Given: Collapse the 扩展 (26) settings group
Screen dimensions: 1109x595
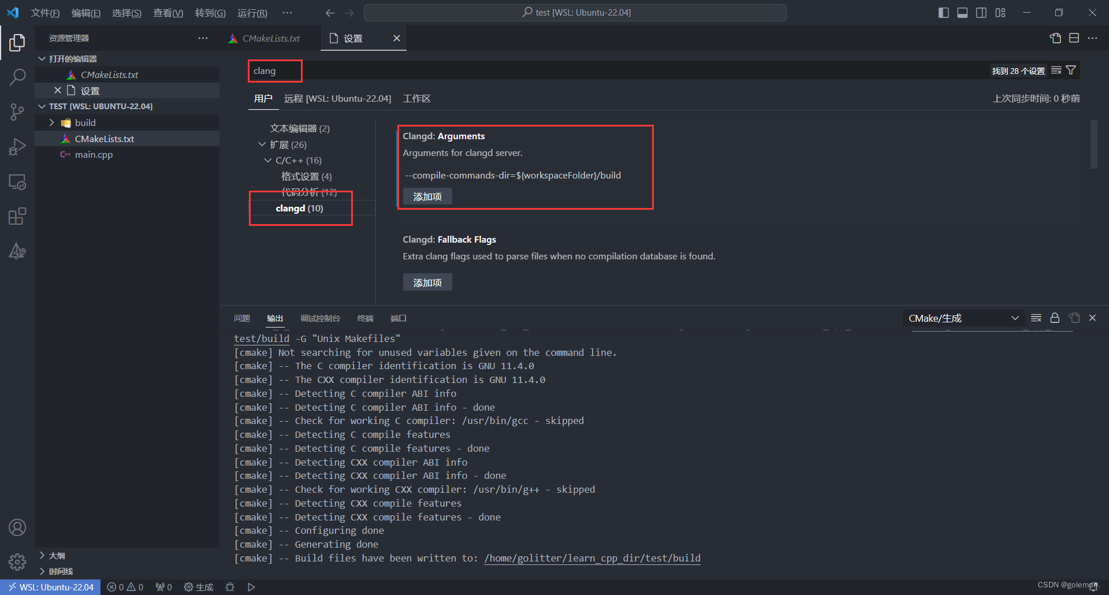Looking at the screenshot, I should [x=262, y=144].
